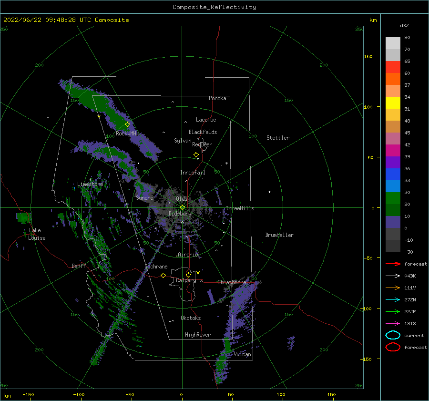Click the Olds city label
The height and width of the screenshot is (401, 429).
click(182, 199)
